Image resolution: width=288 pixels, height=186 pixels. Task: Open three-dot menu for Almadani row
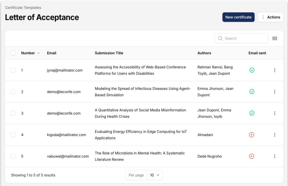click(275, 135)
